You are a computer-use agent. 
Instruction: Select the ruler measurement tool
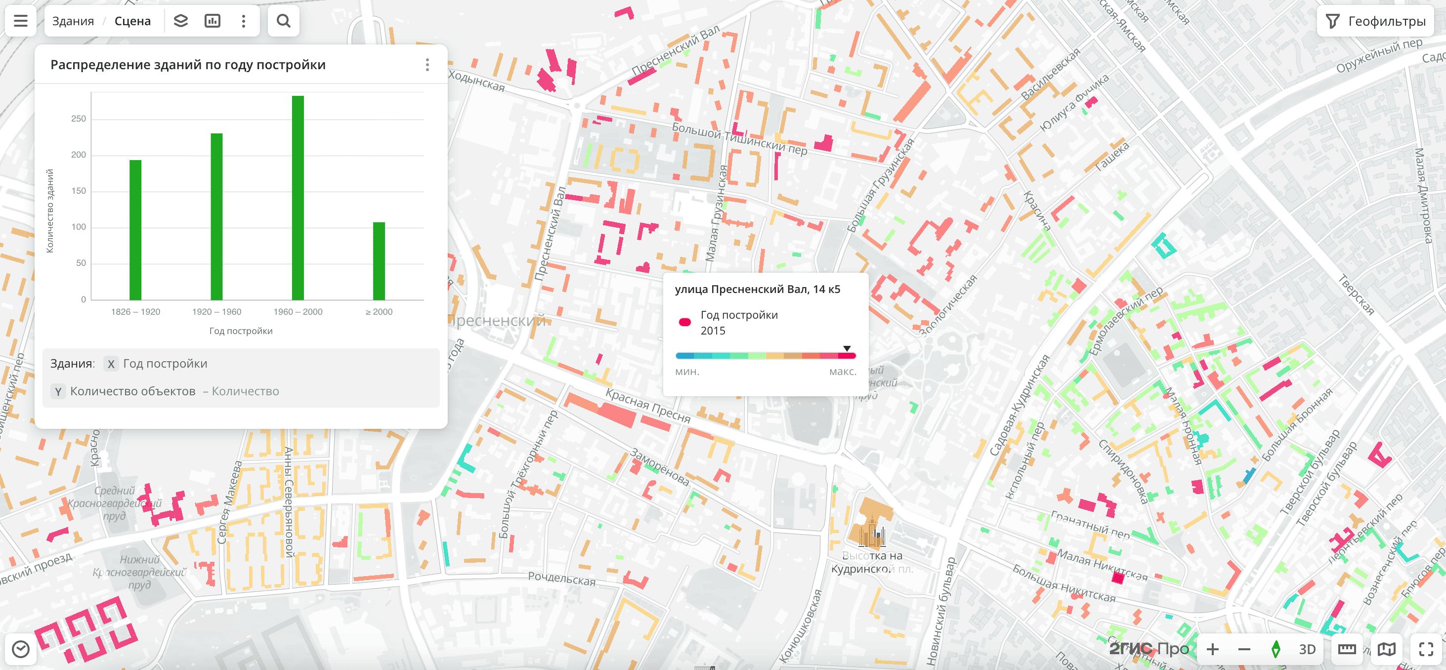(1347, 649)
